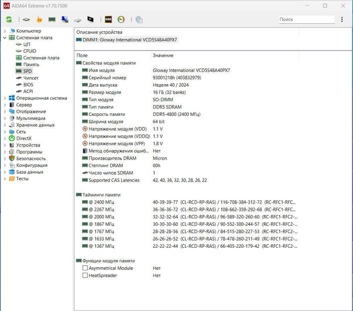Toggle the Asymmetrical Module checkbox
Image resolution: width=353 pixels, height=311 pixels.
pos(85,268)
